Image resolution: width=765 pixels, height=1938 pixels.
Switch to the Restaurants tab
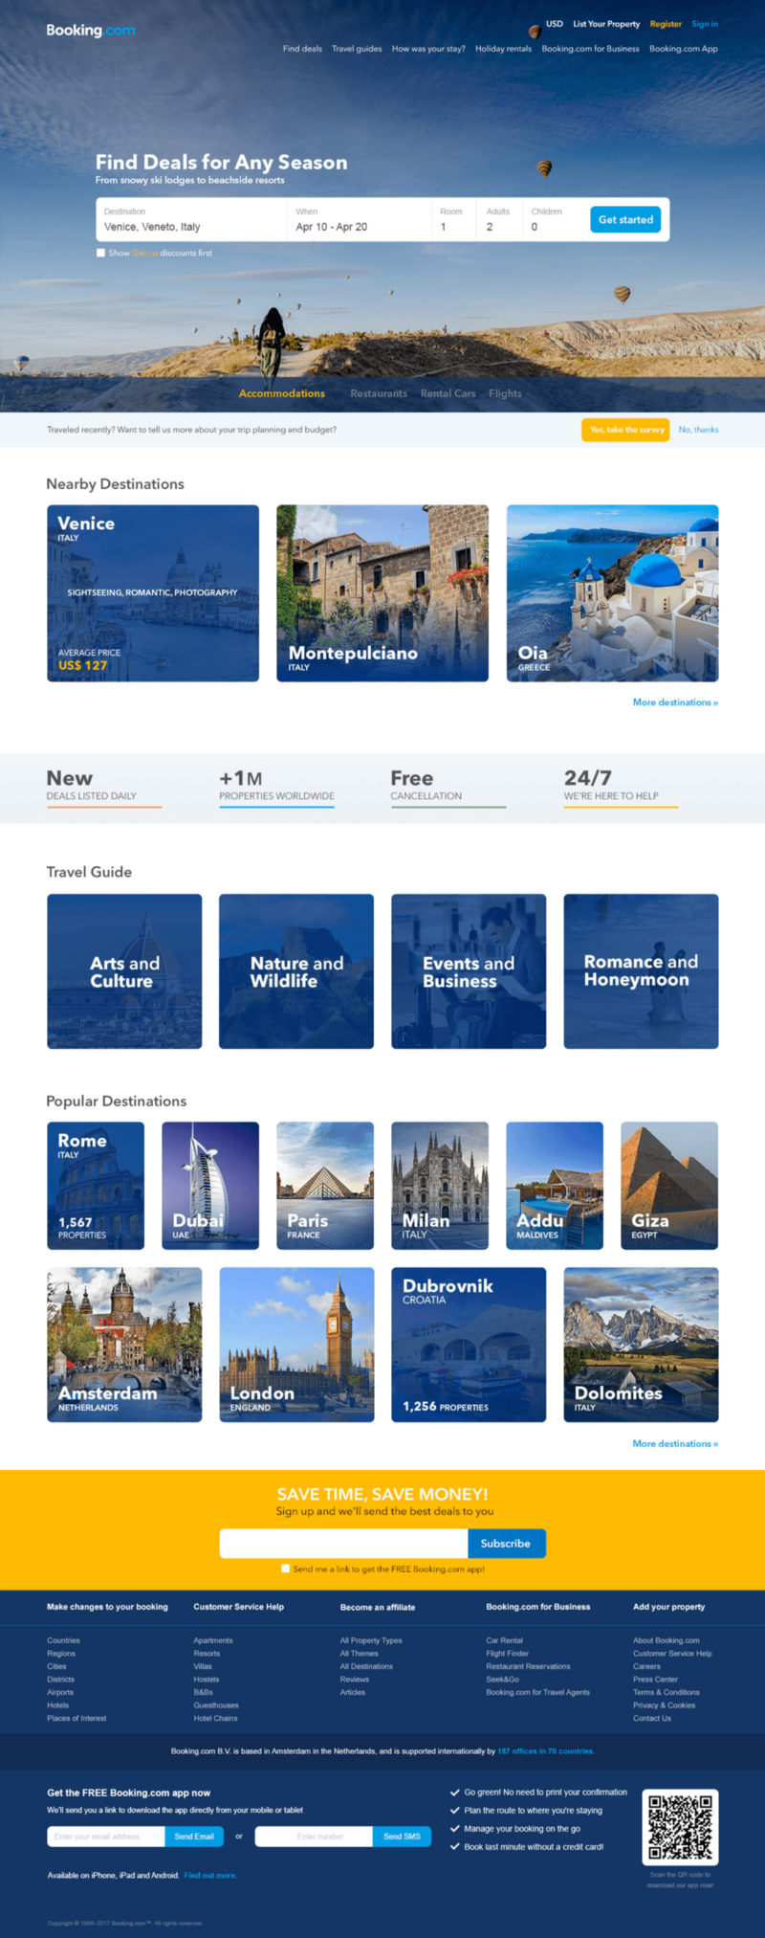click(x=379, y=393)
